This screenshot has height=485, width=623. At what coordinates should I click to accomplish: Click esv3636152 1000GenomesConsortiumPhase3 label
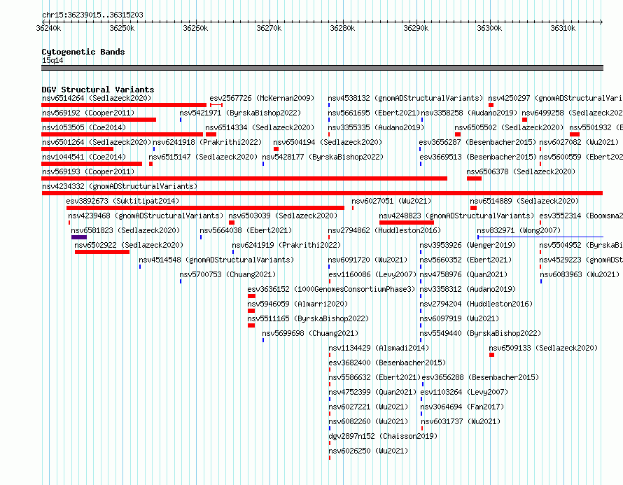[331, 289]
